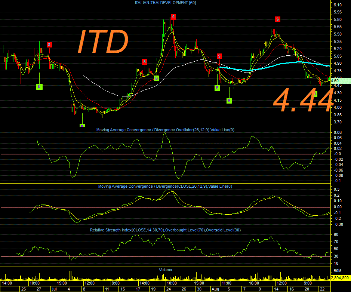Click the chart title ITALIAN-THAI DEVELOPMENT [60]

point(165,3)
